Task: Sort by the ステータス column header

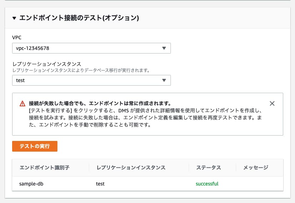Action: [x=209, y=168]
